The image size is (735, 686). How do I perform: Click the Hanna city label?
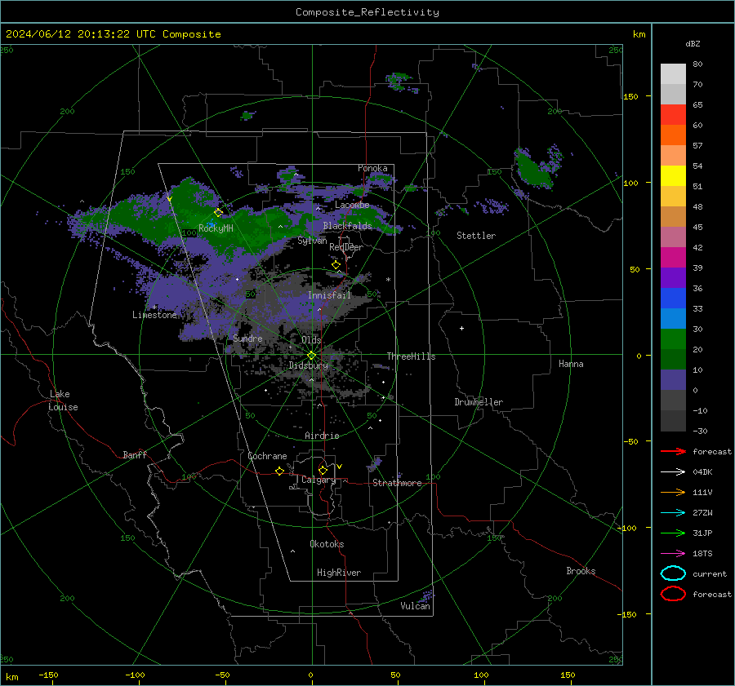click(571, 364)
